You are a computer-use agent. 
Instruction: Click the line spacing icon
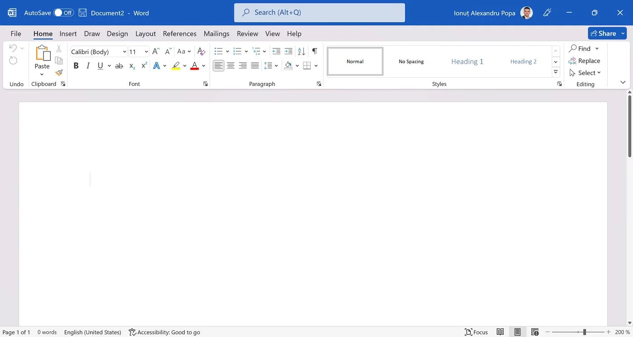coord(268,66)
